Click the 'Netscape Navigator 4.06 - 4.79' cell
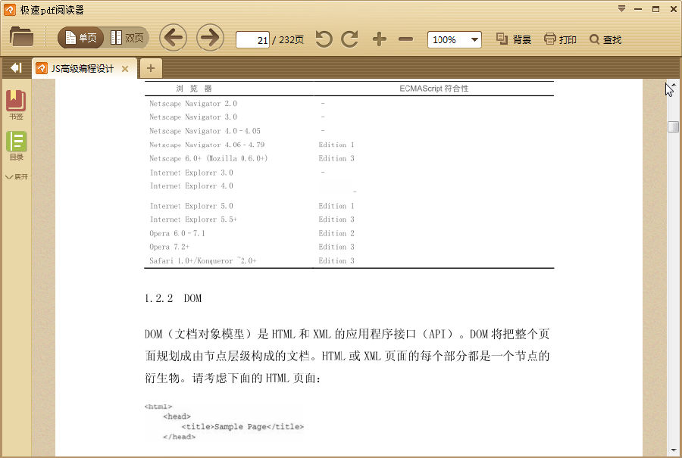The height and width of the screenshot is (458, 682). tap(207, 145)
